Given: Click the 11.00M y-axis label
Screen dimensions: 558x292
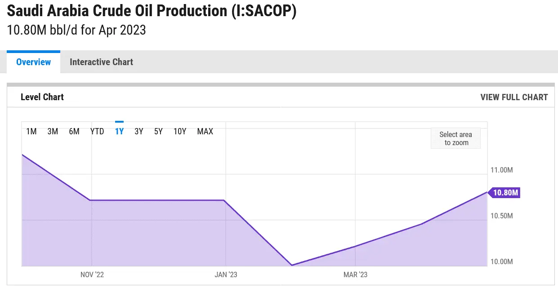Looking at the screenshot, I should [501, 170].
